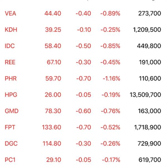Tap the GMD stock symbol
167x167 pixels.
point(12,111)
